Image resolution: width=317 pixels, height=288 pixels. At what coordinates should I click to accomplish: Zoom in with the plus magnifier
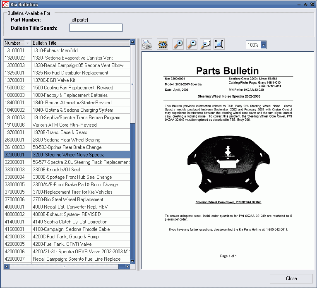coord(178,44)
